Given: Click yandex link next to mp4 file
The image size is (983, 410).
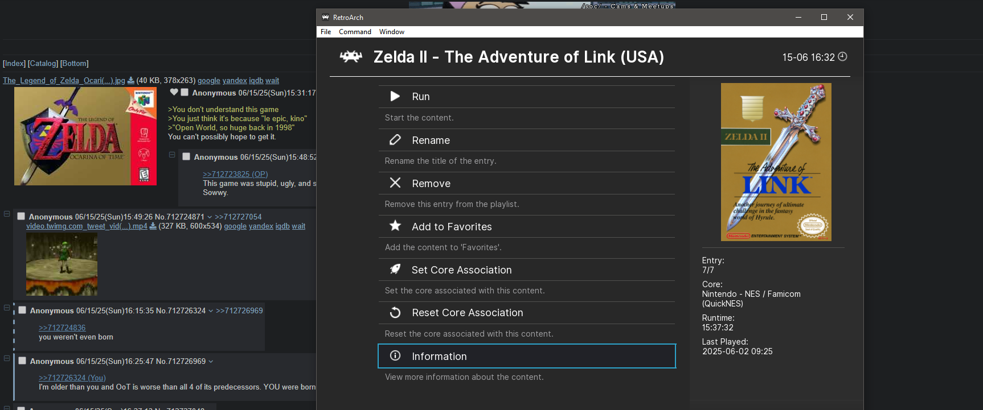Looking at the screenshot, I should click(x=261, y=226).
